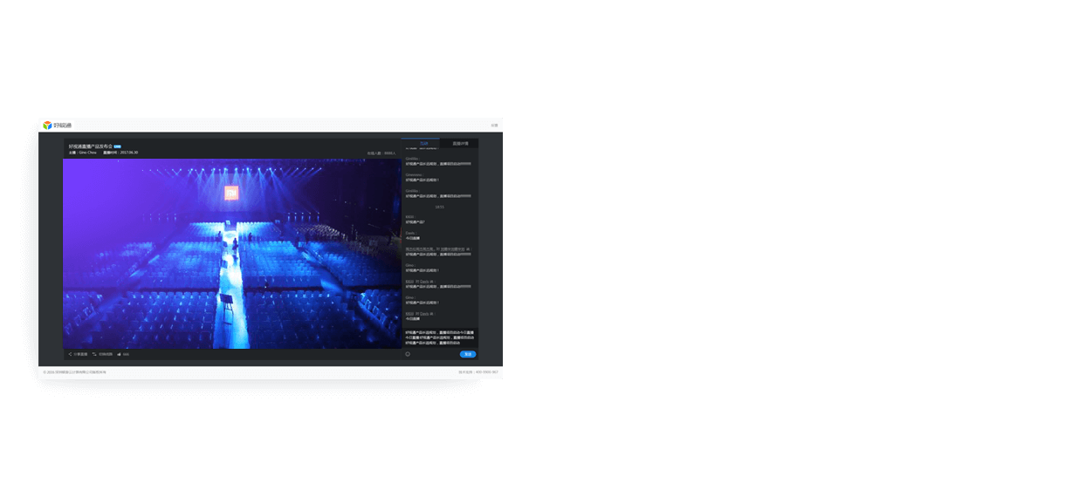Click inside the chat message input box
This screenshot has width=1065, height=497.
pyautogui.click(x=440, y=337)
